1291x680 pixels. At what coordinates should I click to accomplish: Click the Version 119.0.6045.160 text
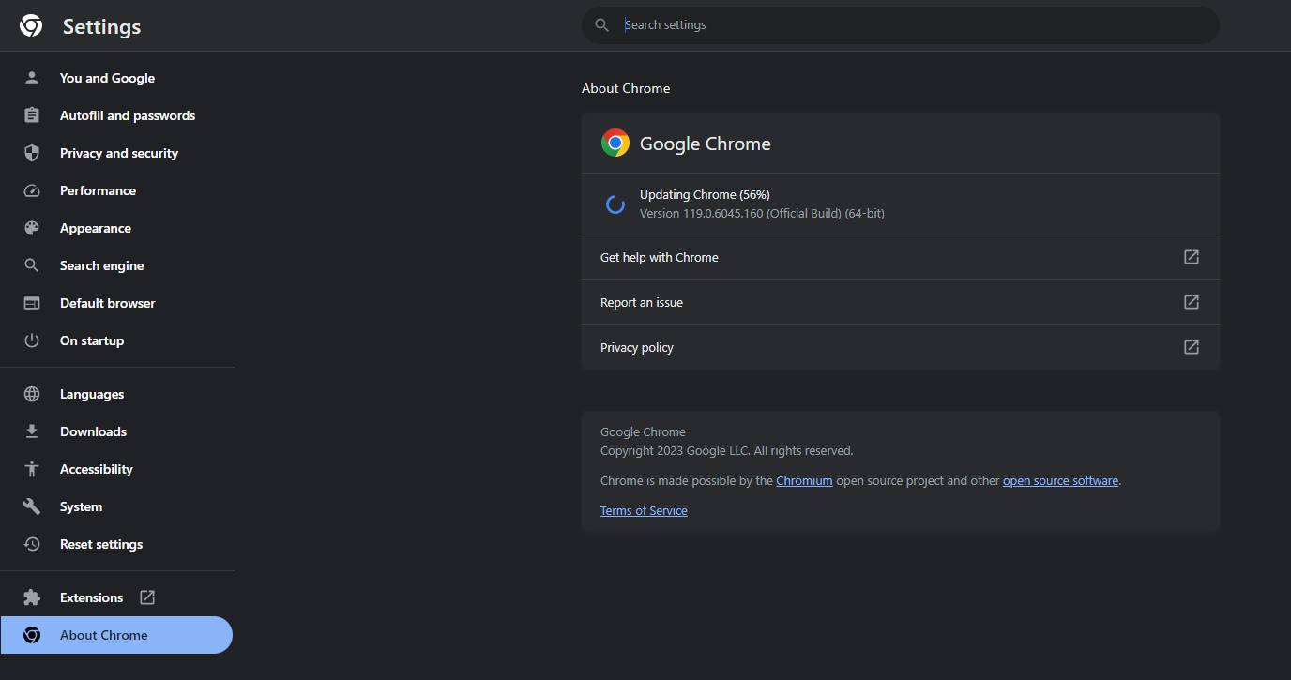coord(762,213)
